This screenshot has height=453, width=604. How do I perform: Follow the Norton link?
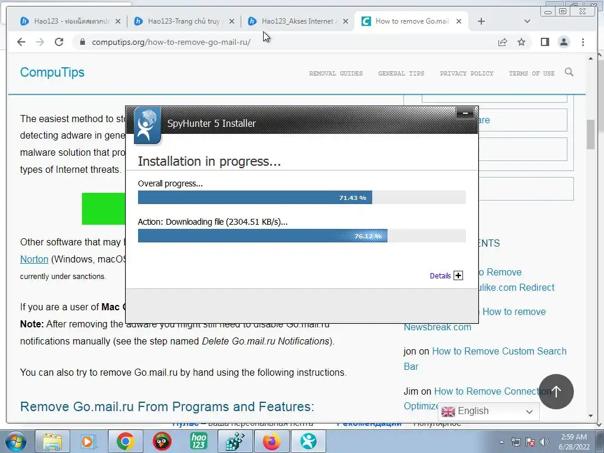click(34, 260)
